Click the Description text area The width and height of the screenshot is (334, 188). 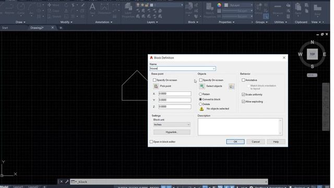pos(240,127)
